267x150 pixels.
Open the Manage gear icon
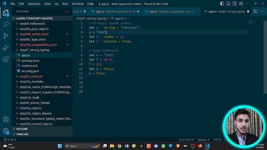tap(5, 131)
